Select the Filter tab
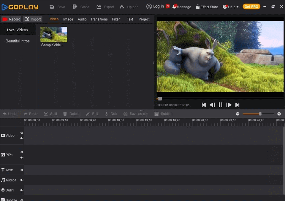The width and height of the screenshot is (285, 201). (x=116, y=19)
